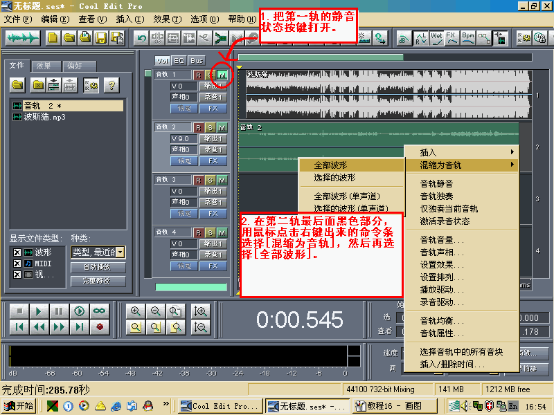Click the FX button on 音轨 1
The image size is (554, 415).
click(x=213, y=109)
